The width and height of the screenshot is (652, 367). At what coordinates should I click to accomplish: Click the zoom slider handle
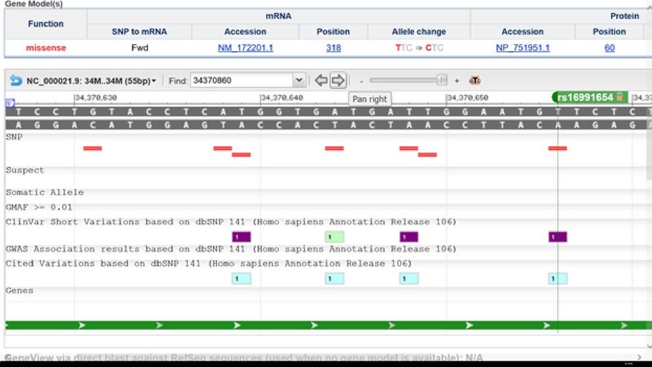click(442, 80)
